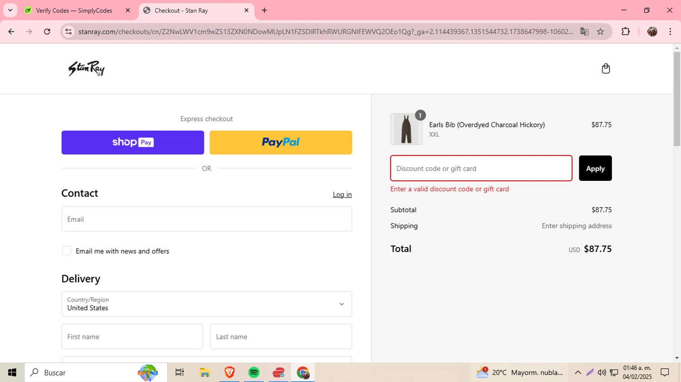Click the Enter shipping address text
681x382 pixels.
[x=577, y=226]
